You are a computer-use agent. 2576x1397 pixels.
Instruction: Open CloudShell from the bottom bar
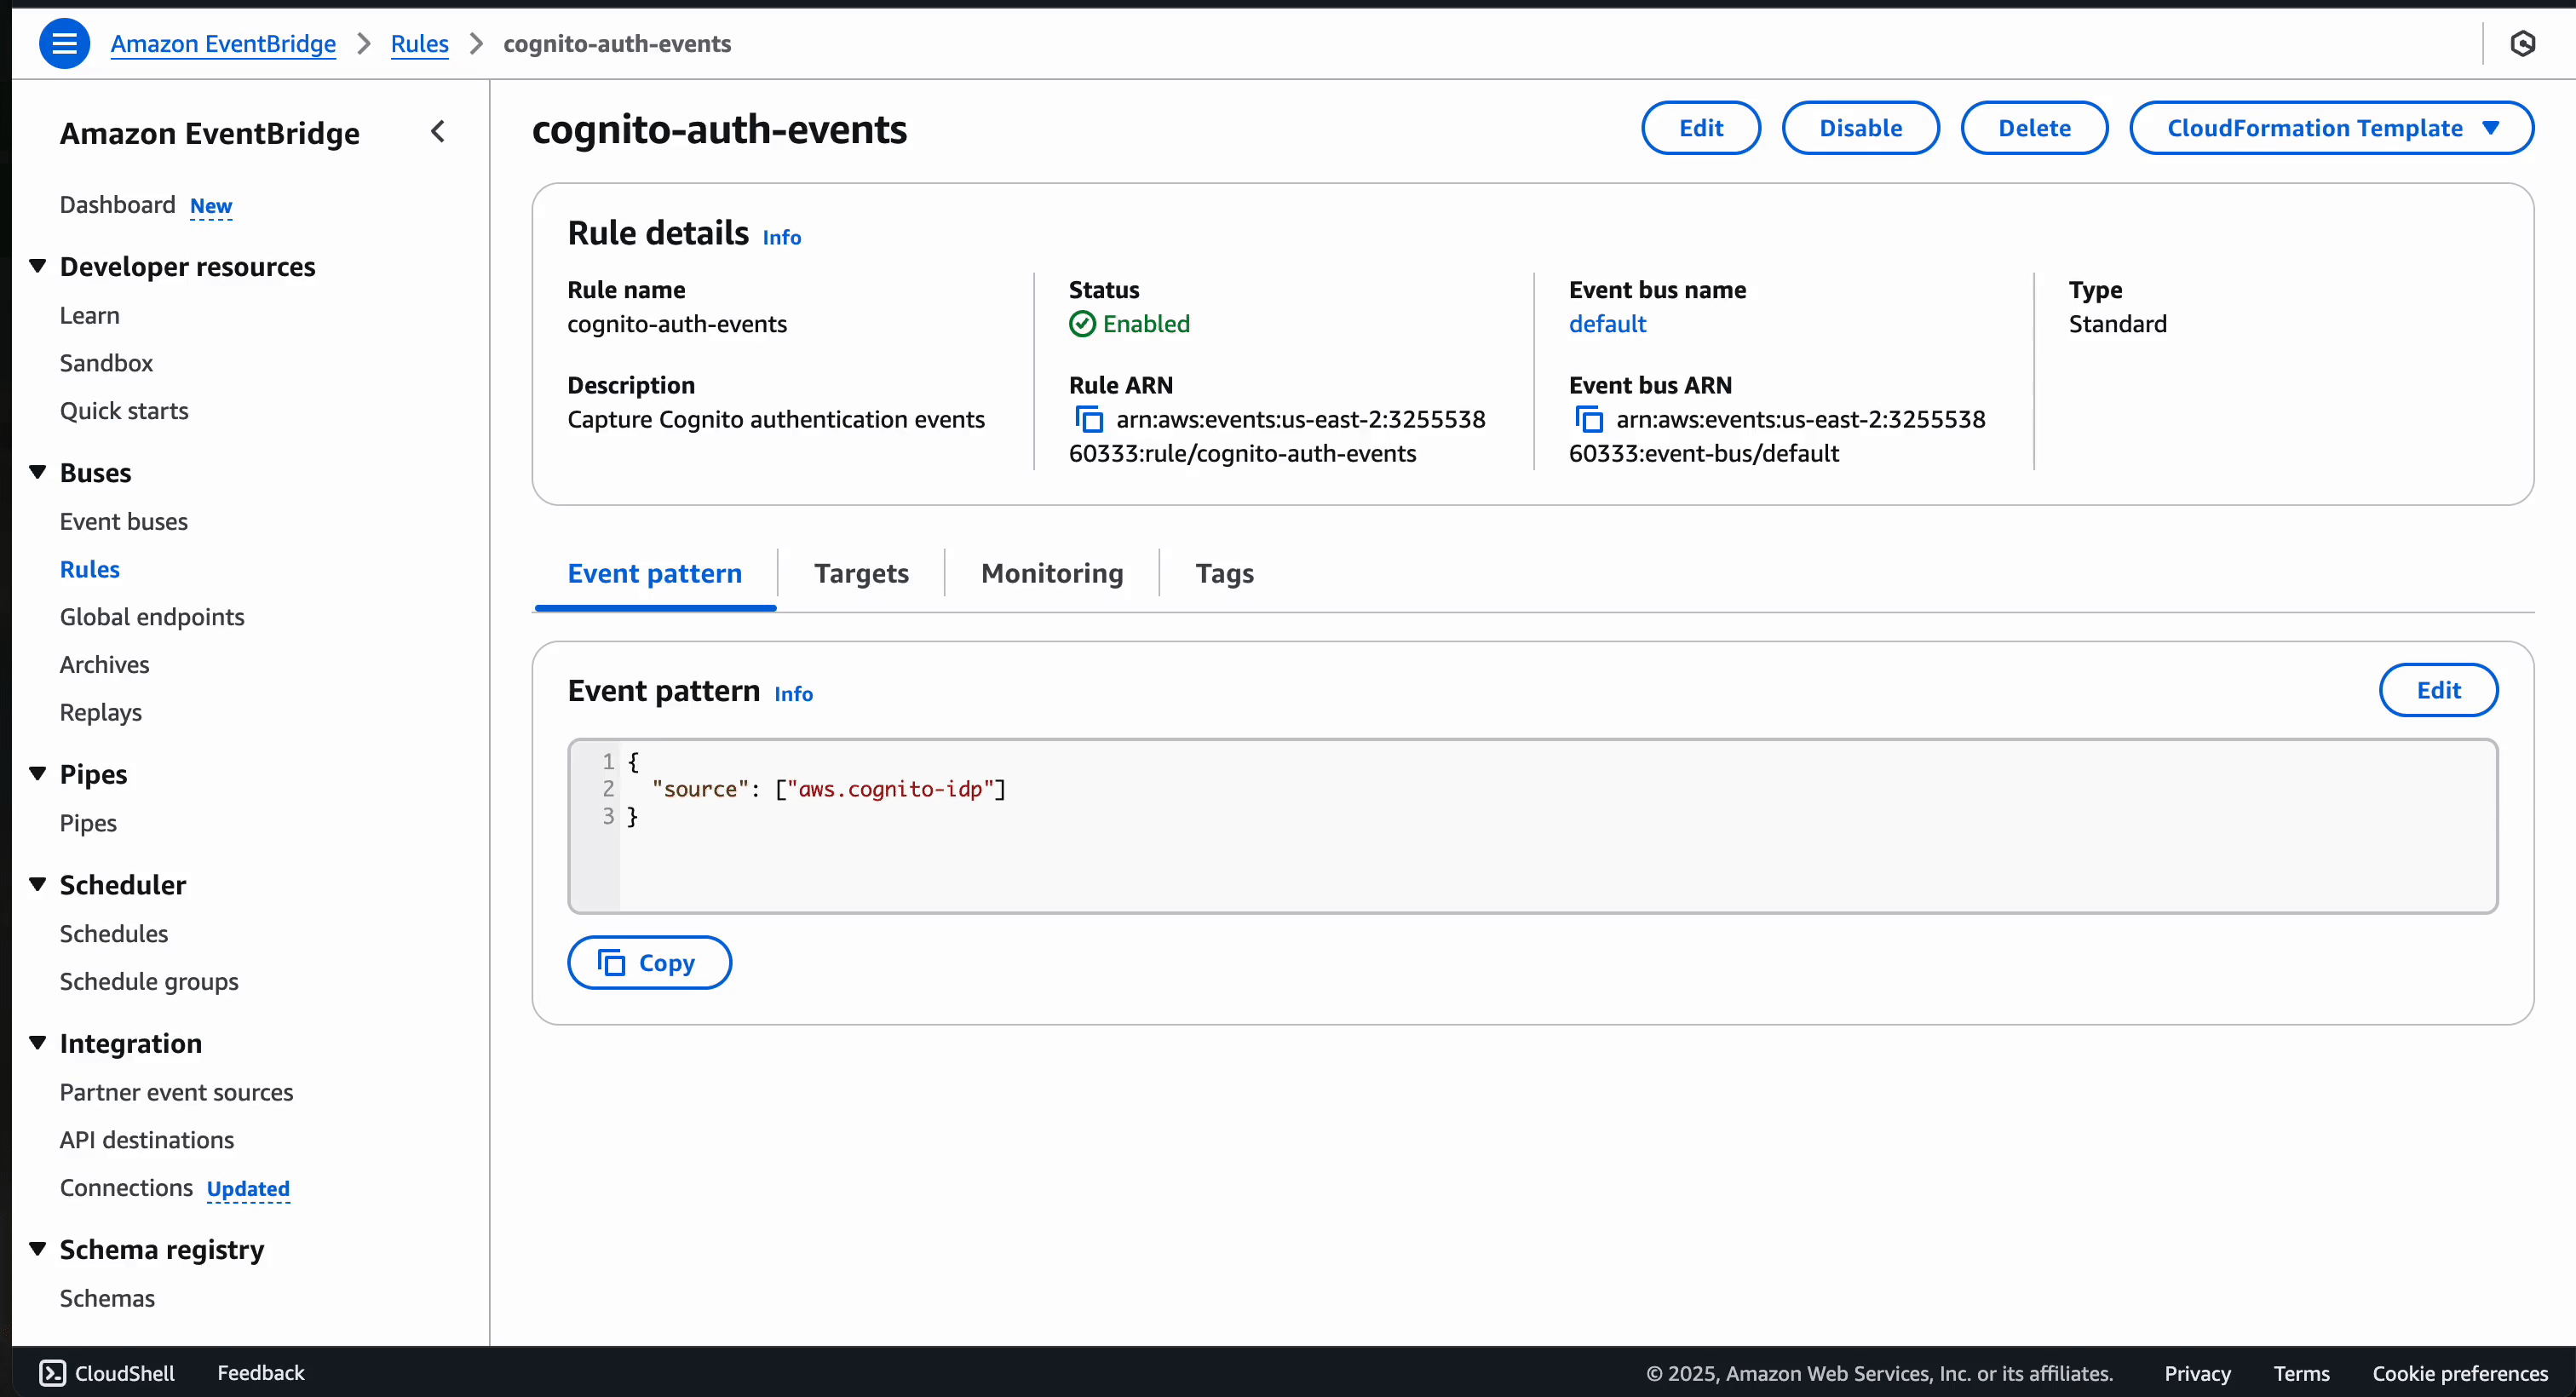pyautogui.click(x=107, y=1372)
